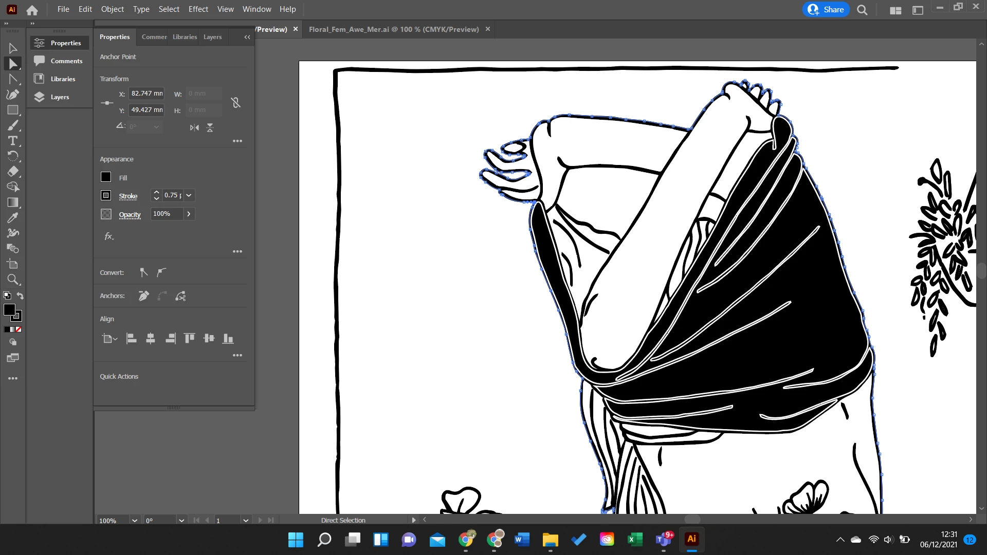Image resolution: width=987 pixels, height=555 pixels.
Task: Select the Zoom tool in toolbar
Action: [13, 280]
